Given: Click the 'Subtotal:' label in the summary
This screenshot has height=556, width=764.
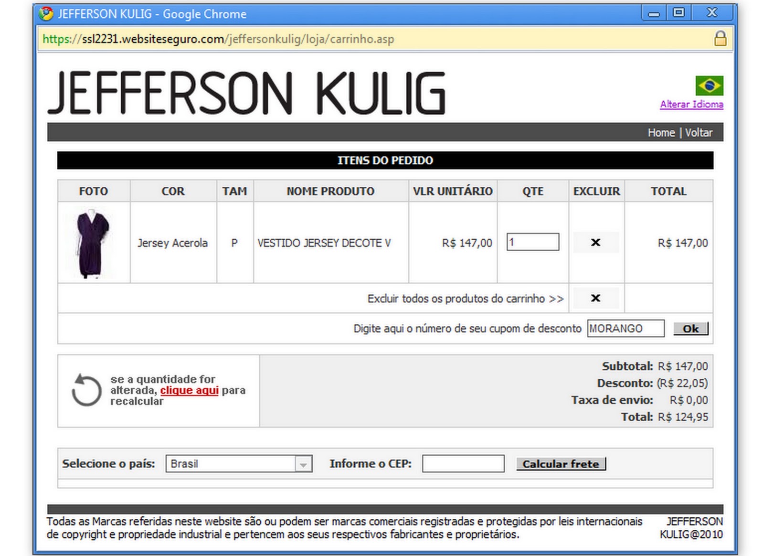Looking at the screenshot, I should click(x=627, y=366).
